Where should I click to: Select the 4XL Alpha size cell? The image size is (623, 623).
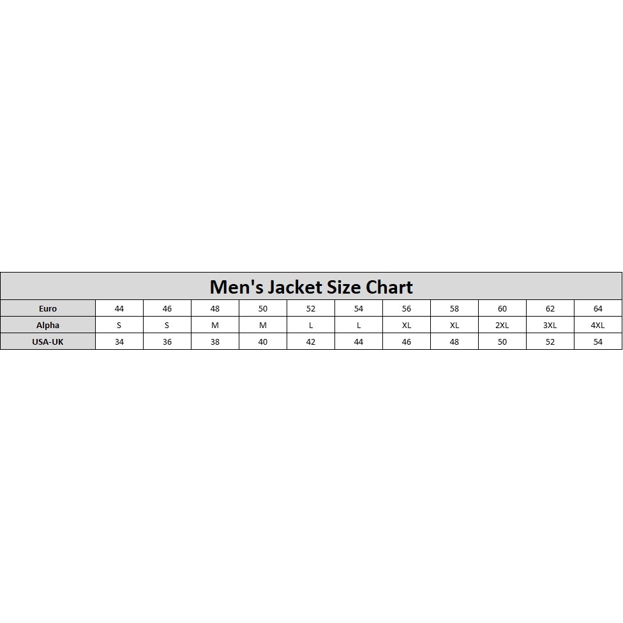598,325
